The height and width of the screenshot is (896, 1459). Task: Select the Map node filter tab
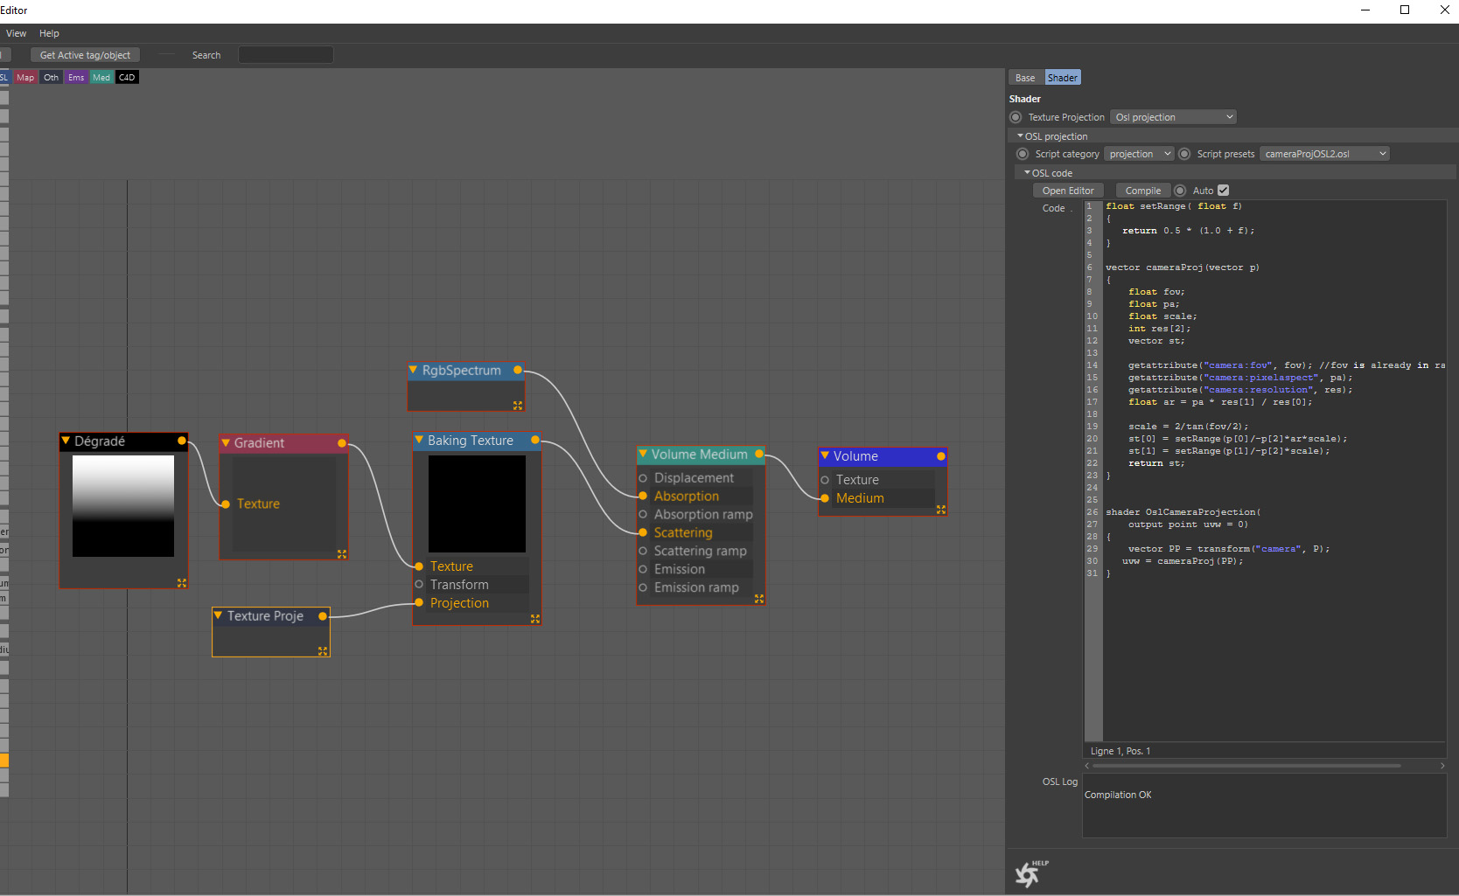coord(25,78)
